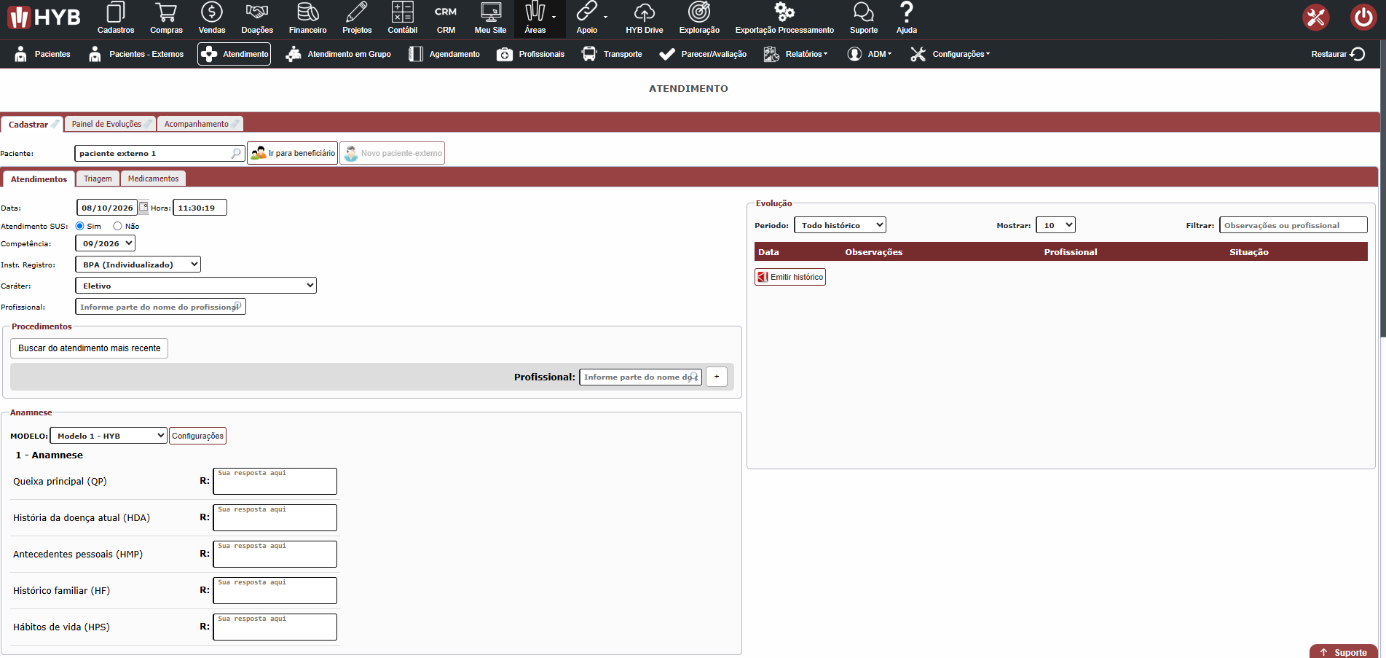Open the red tools wrench icon
Image resolution: width=1386 pixels, height=658 pixels.
click(x=1315, y=17)
